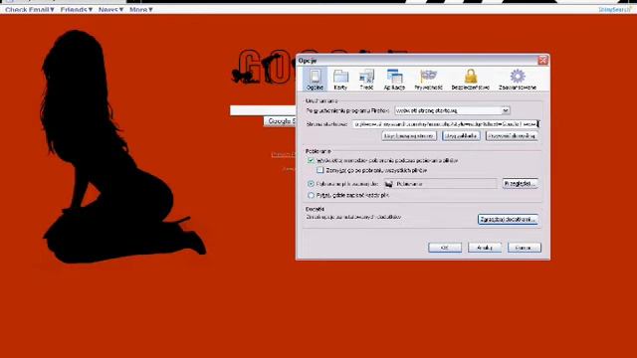Click the Użyj zakładki button
The width and height of the screenshot is (637, 358).
pos(461,136)
